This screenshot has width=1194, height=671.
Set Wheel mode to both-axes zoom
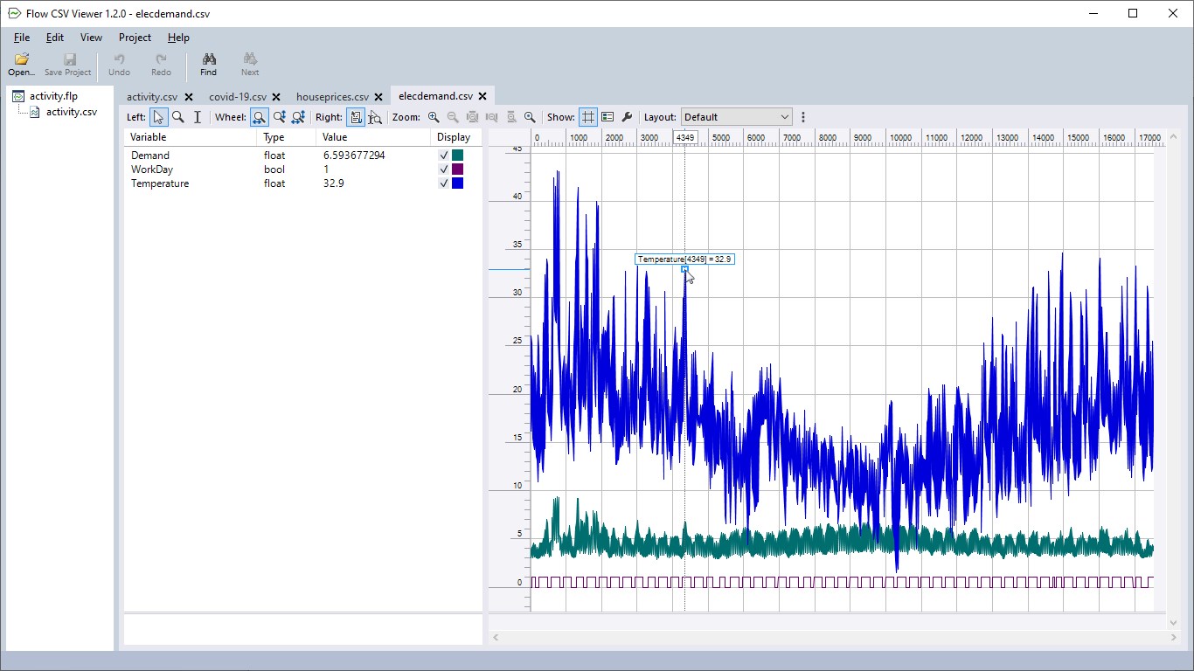pos(298,117)
